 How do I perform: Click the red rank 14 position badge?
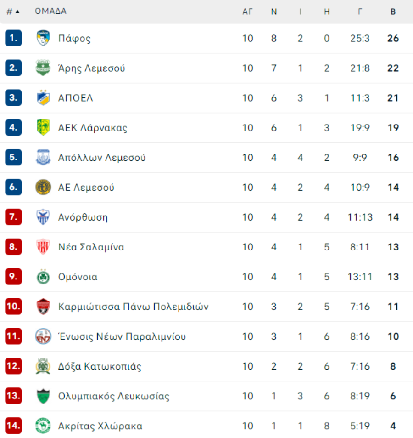click(x=13, y=426)
